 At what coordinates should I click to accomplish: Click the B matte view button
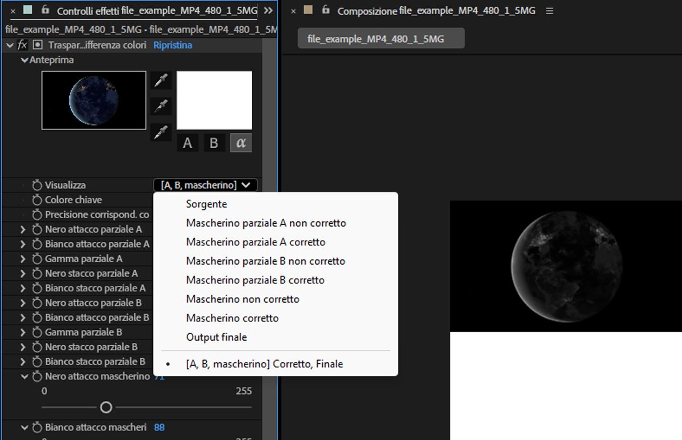pyautogui.click(x=214, y=143)
